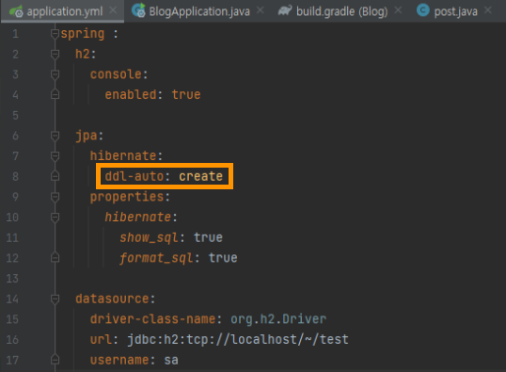Click the 'ddl-auto' key
Image resolution: width=506 pixels, height=372 pixels.
click(134, 176)
